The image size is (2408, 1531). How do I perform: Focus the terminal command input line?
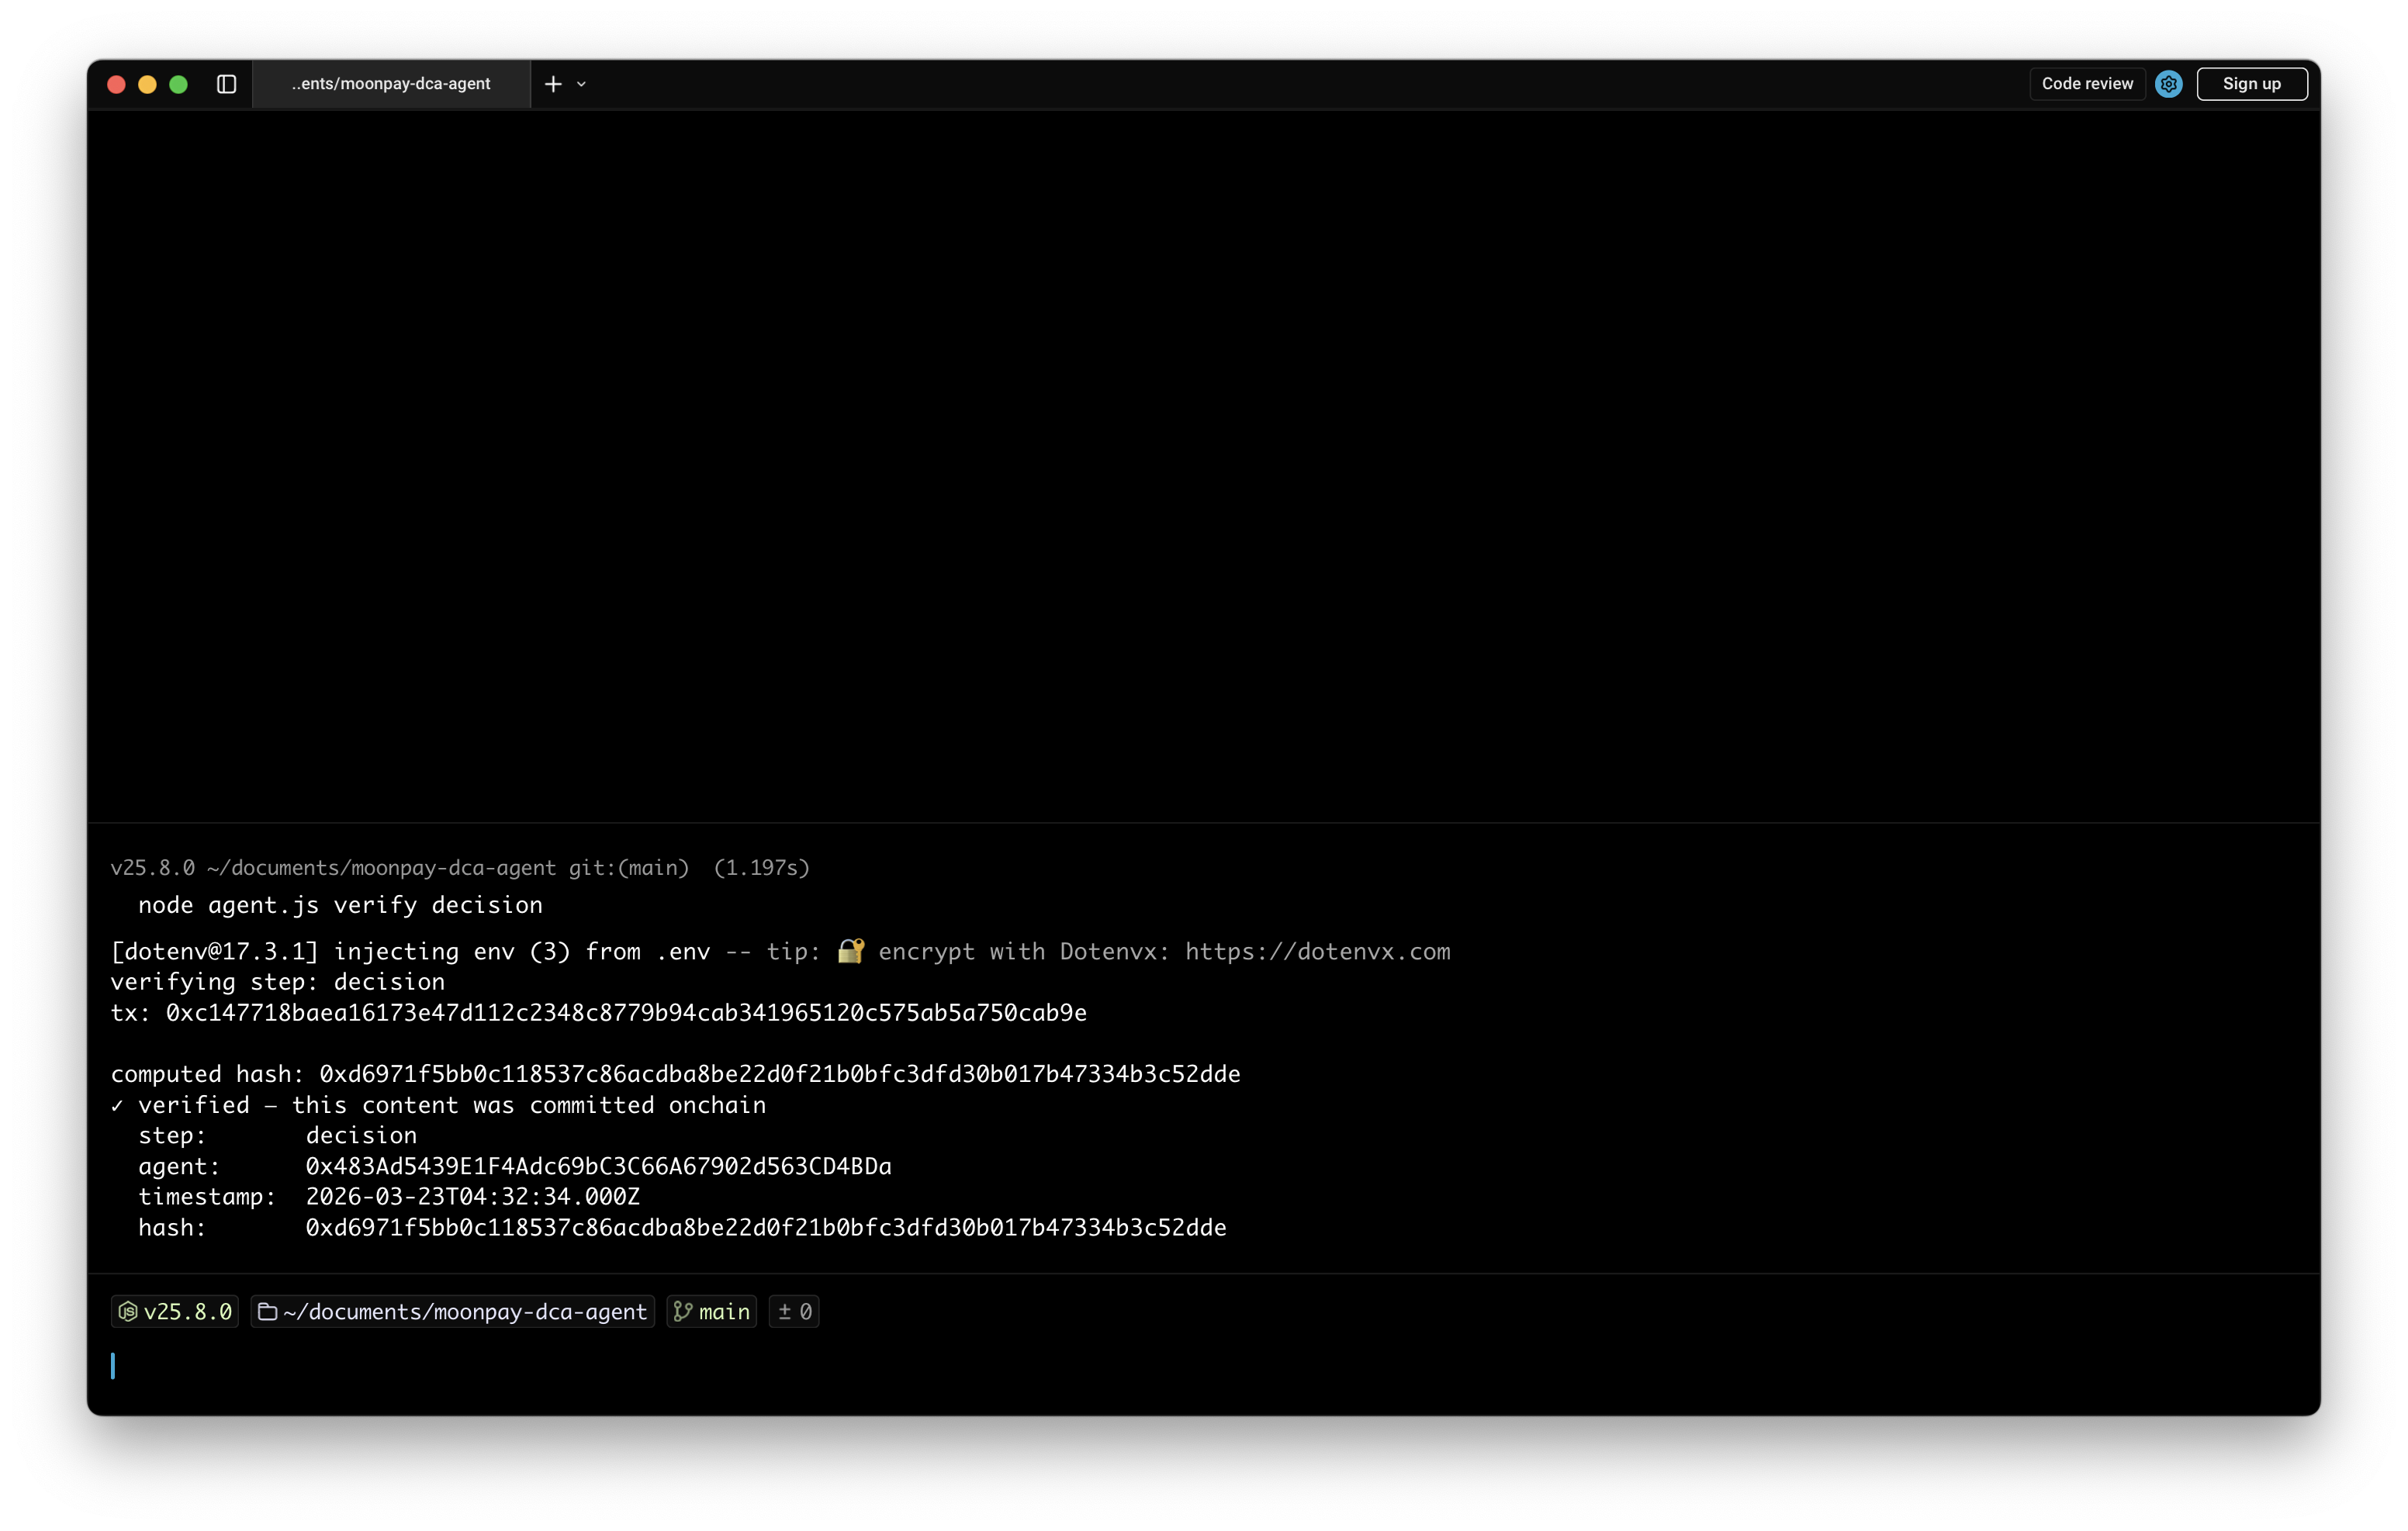tap(1204, 1366)
